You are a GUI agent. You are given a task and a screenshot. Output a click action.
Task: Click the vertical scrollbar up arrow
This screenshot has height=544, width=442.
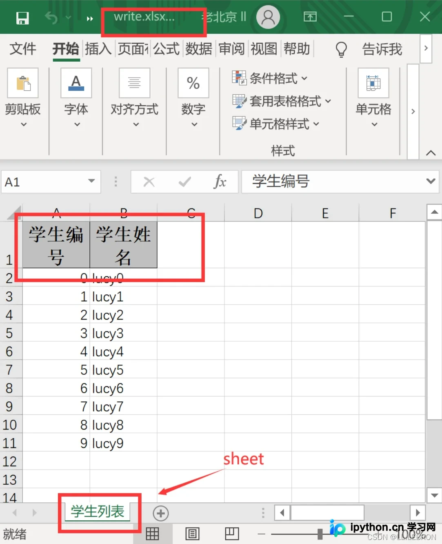tap(434, 212)
